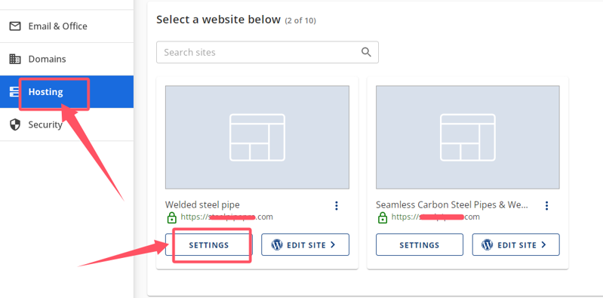This screenshot has height=298, width=603.
Task: Click WordPress logo in first Edit Site button
Action: click(x=277, y=245)
